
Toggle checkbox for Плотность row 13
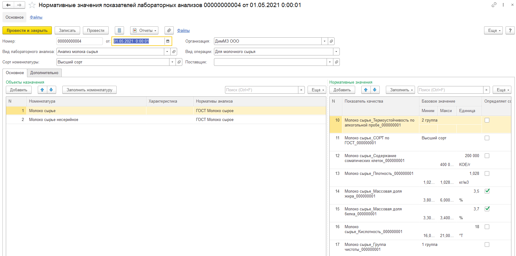487,173
